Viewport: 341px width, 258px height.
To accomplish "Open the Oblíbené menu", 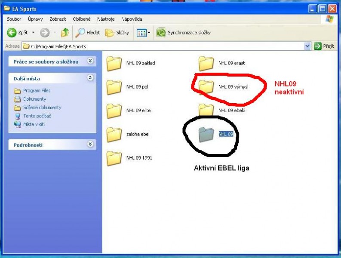I will tap(82, 19).
